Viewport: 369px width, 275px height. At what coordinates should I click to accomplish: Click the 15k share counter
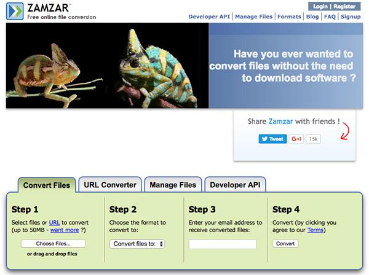(x=314, y=139)
